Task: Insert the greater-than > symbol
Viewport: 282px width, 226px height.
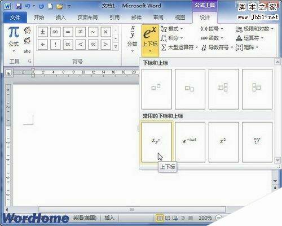Action: [x=105, y=45]
